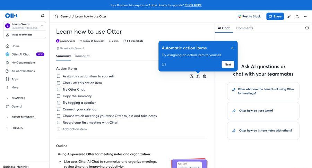Check 'Record your first meeting with Otter!'
This screenshot has height=168, width=312.
pos(59,123)
